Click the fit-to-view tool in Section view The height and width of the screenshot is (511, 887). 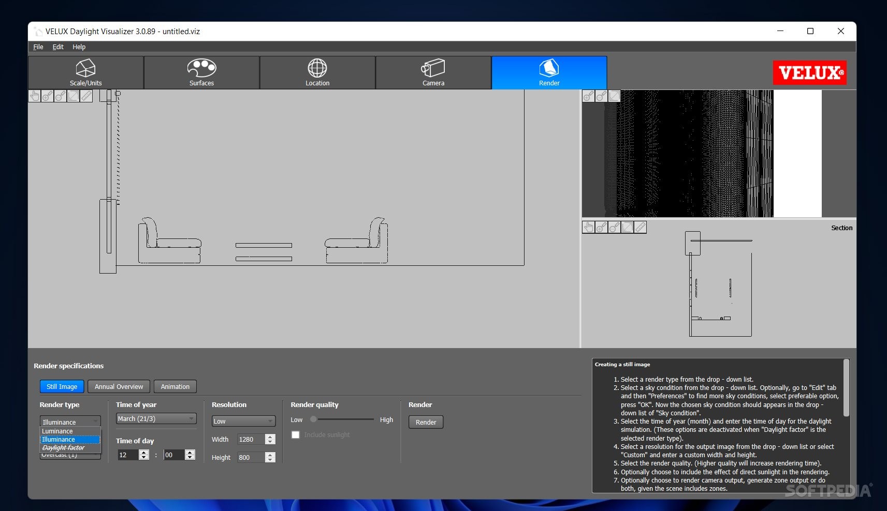point(628,227)
